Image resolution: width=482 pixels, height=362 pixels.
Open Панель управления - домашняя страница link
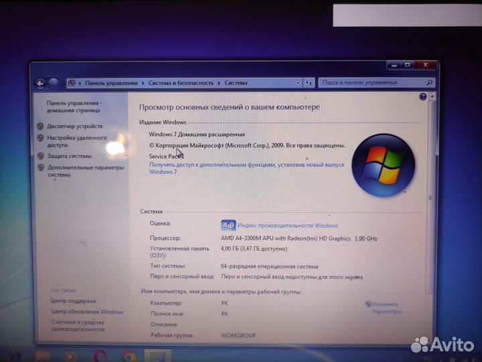tap(74, 107)
